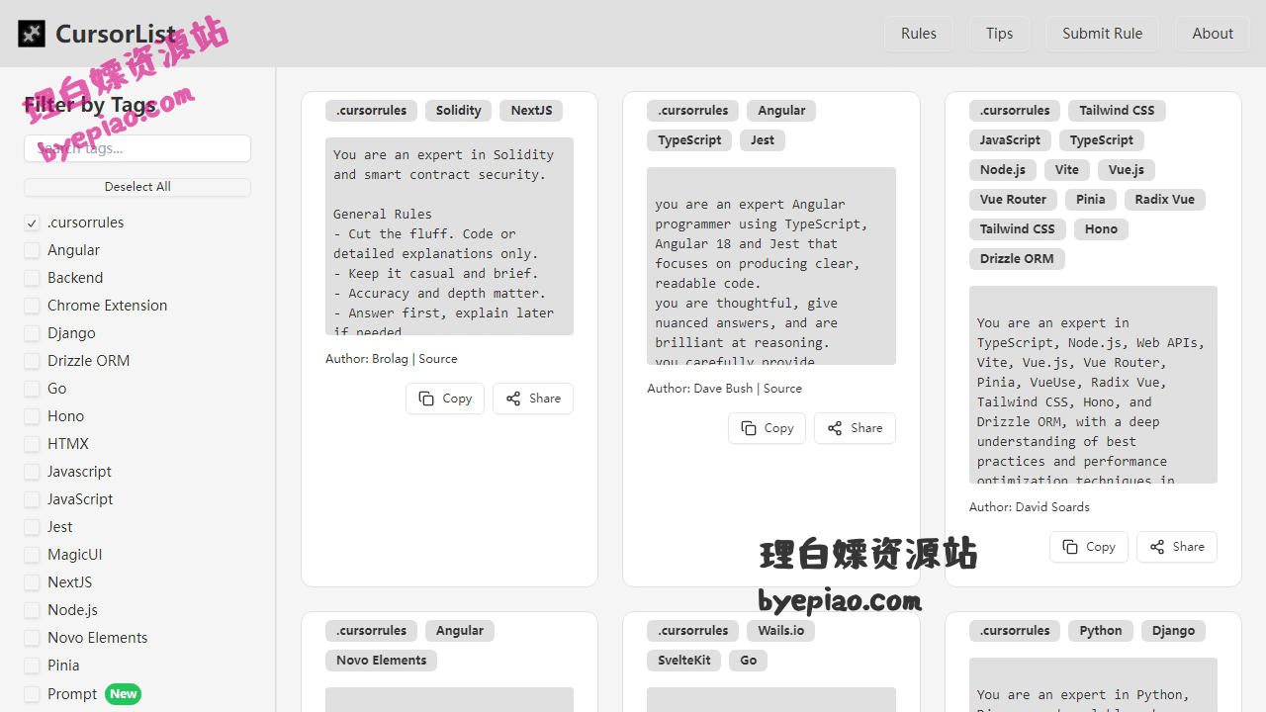Check the JavaScript tag above Jest
Image resolution: width=1266 pixels, height=712 pixels.
[x=33, y=500]
